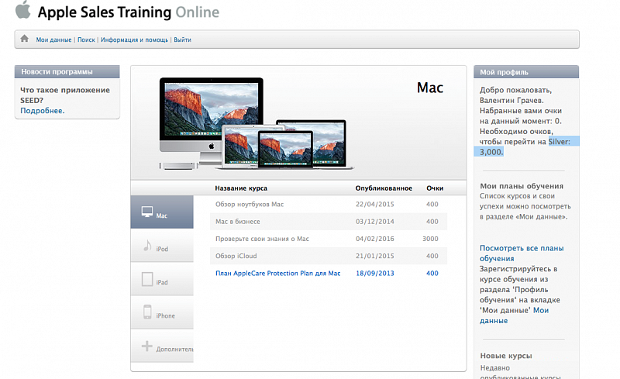Click Название курса column header
620x379 pixels.
(x=241, y=188)
